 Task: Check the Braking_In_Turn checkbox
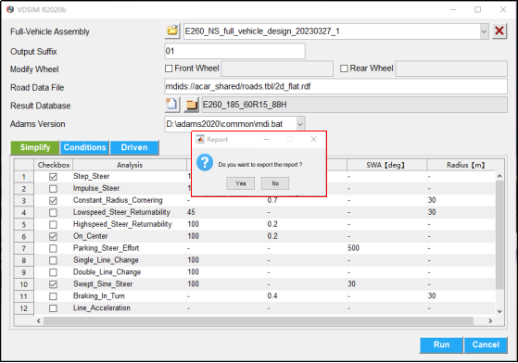click(53, 296)
